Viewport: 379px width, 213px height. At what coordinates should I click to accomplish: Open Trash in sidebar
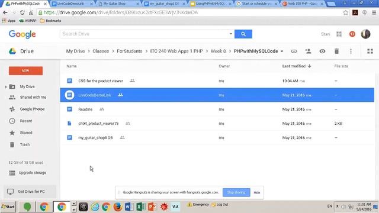(x=25, y=144)
